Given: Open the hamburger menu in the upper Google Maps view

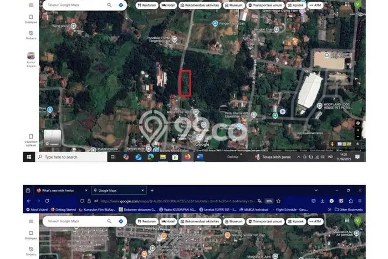Looking at the screenshot, I should [31, 5].
